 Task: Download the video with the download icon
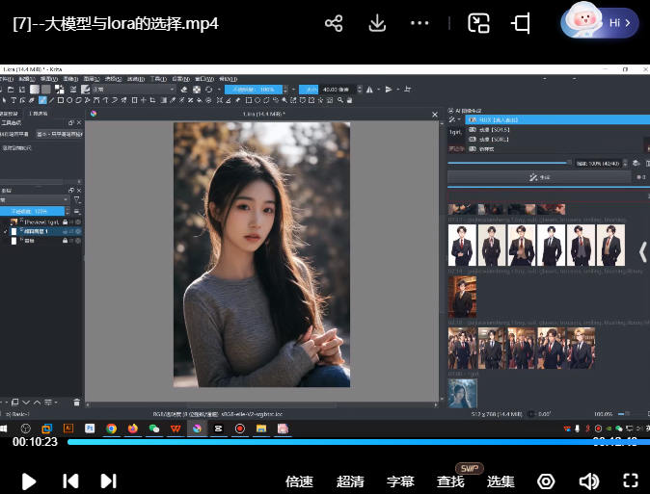[377, 23]
